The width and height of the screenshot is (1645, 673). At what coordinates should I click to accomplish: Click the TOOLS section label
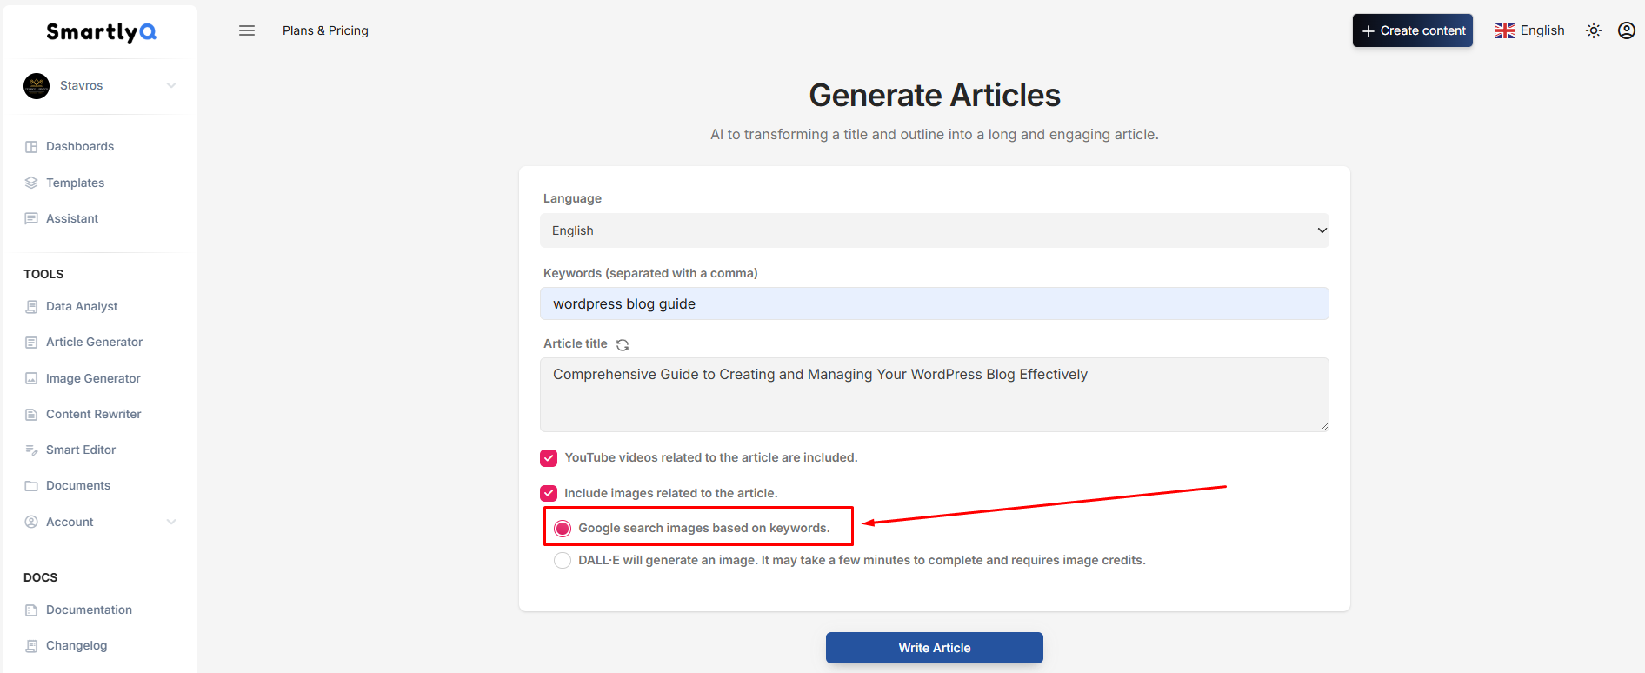(43, 274)
